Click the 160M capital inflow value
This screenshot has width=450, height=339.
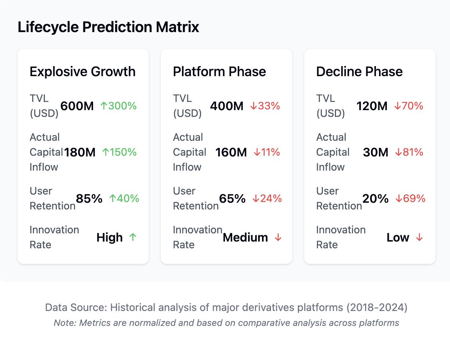click(x=231, y=152)
